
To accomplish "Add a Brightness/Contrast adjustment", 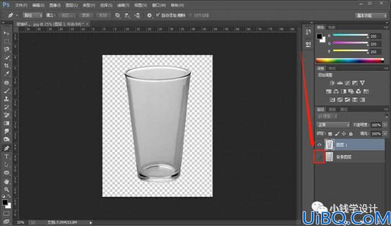I will (x=332, y=83).
